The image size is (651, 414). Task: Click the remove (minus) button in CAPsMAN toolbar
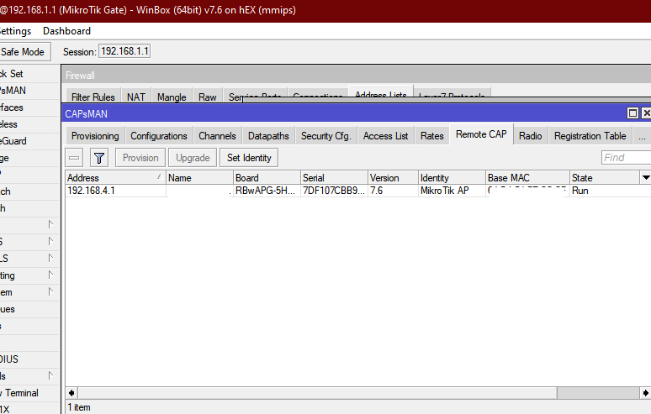coord(74,158)
